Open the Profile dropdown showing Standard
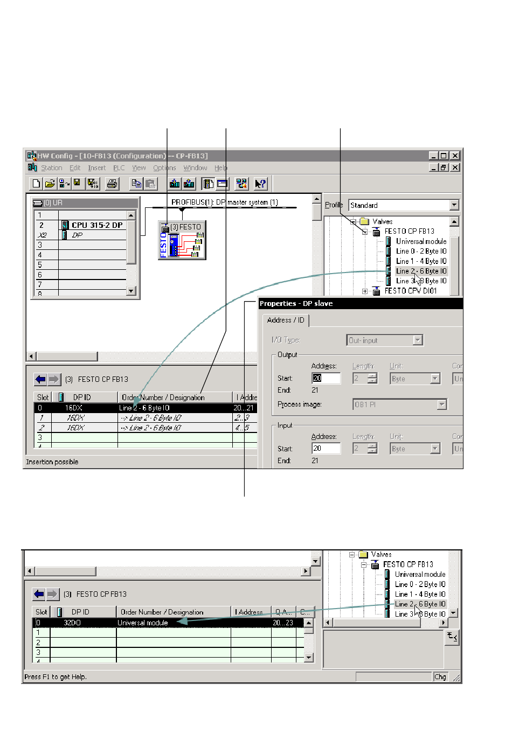The width and height of the screenshot is (512, 740). [454, 205]
